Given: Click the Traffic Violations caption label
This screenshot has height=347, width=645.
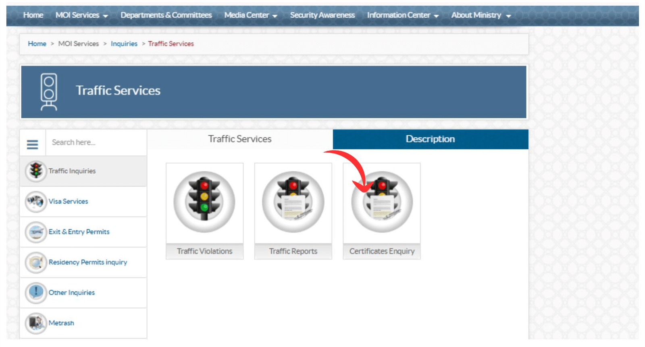Looking at the screenshot, I should coord(204,251).
